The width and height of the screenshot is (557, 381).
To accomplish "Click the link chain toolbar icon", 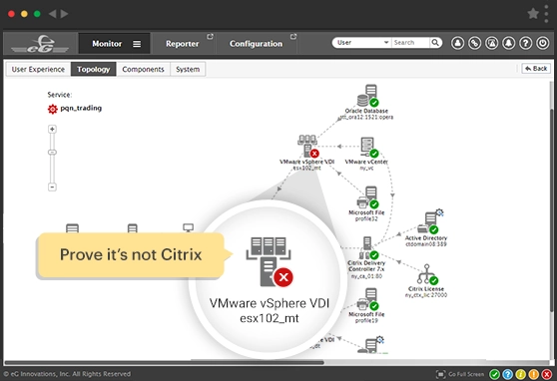I will click(x=474, y=43).
